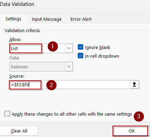Uncheck the In-cell dropdown checkbox
150x137 pixels.
[81, 56]
